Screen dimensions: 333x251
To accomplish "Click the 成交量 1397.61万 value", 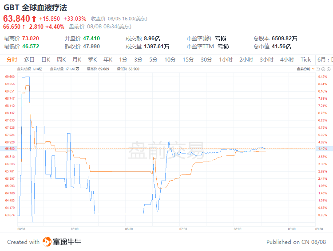I will [157, 46].
